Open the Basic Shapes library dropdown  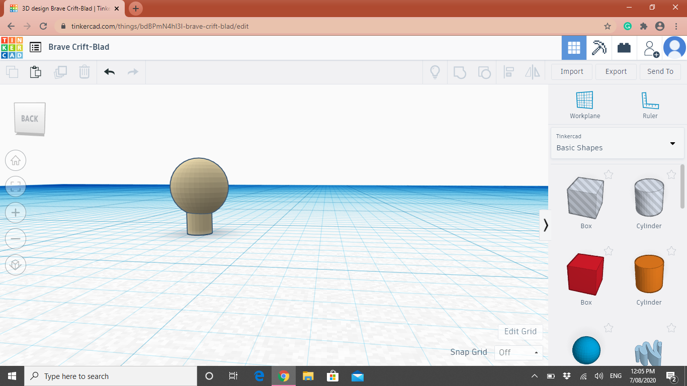pos(617,143)
